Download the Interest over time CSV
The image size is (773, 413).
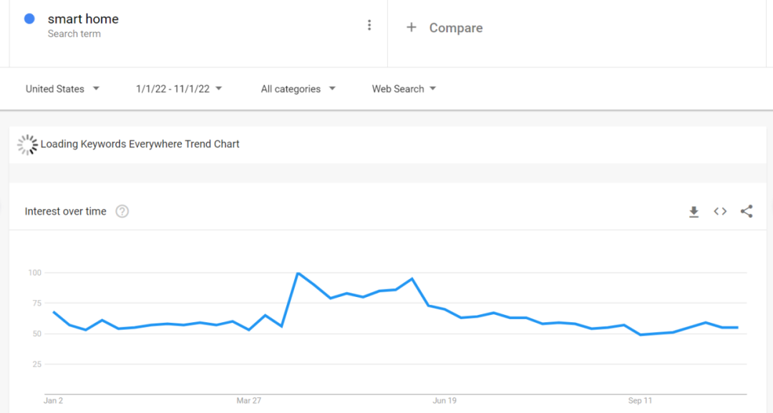[x=694, y=211]
